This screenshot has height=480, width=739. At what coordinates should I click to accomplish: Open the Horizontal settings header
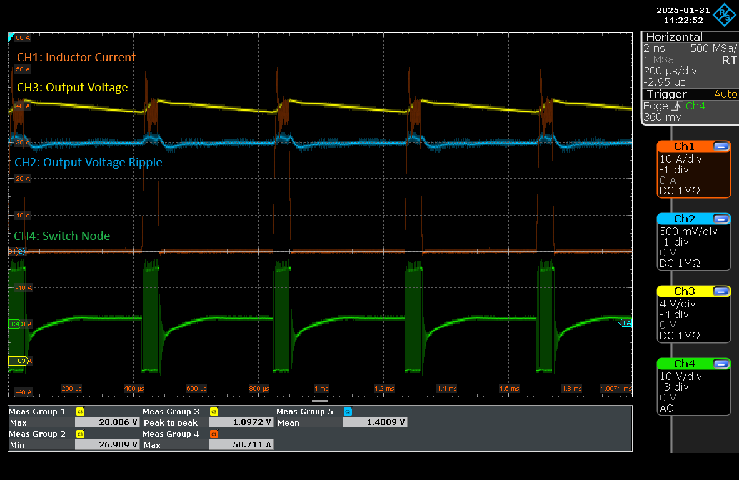coord(674,37)
